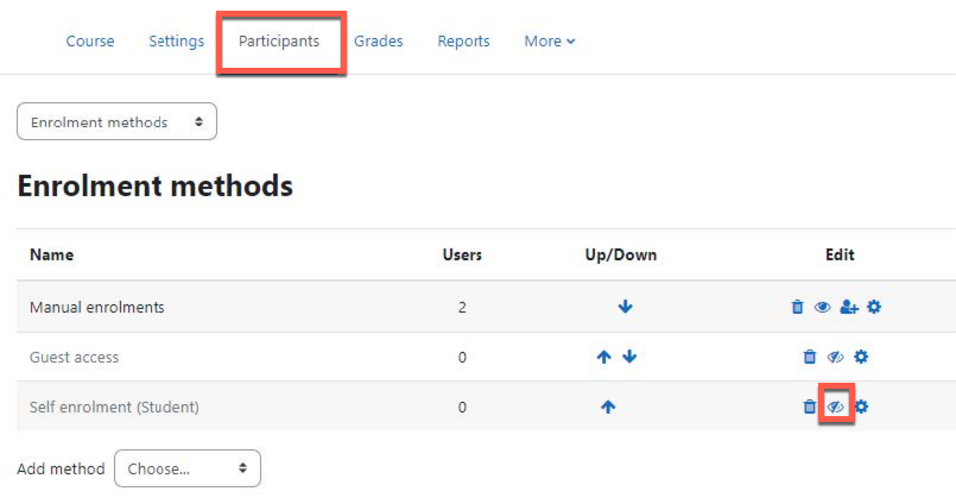Image resolution: width=956 pixels, height=504 pixels.
Task: Enable Self enrolment (Student) via crossed-eye icon
Action: point(835,407)
